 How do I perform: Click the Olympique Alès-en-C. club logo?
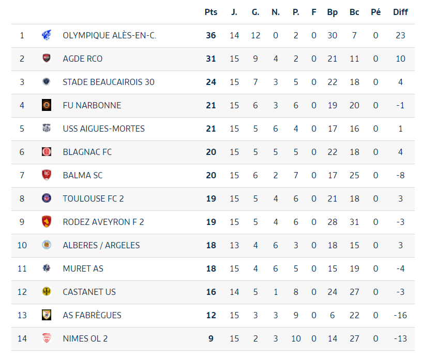(47, 35)
